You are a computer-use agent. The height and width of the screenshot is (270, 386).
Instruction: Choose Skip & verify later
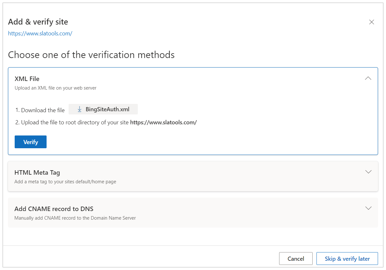click(x=347, y=259)
